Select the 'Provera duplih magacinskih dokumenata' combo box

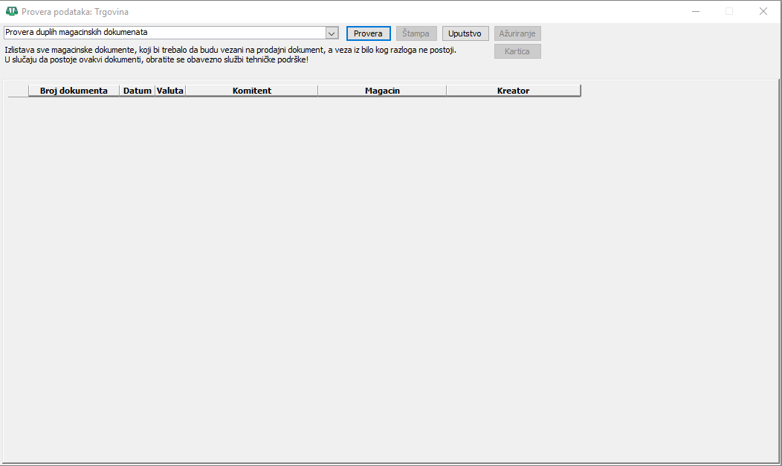click(x=171, y=33)
